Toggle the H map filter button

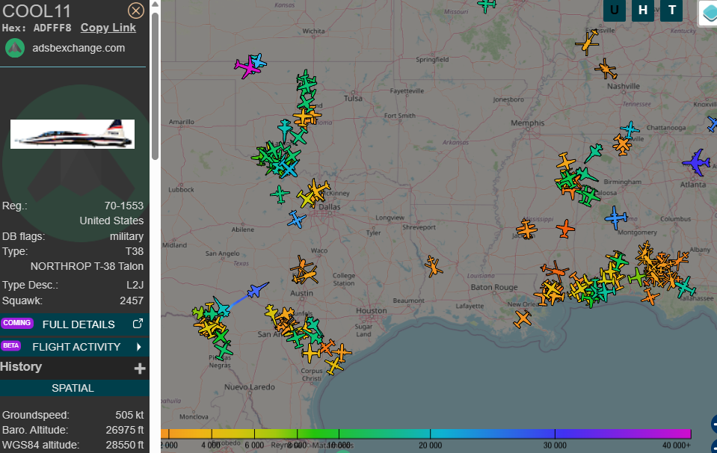tap(643, 10)
